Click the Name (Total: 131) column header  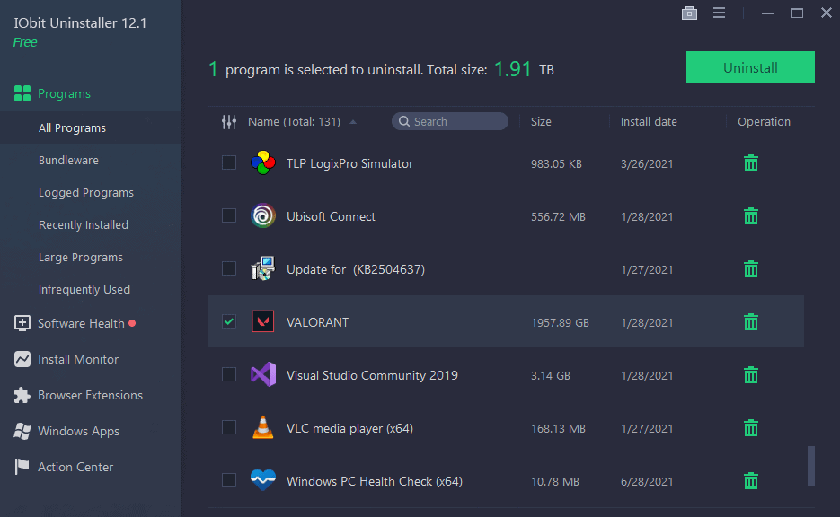294,122
